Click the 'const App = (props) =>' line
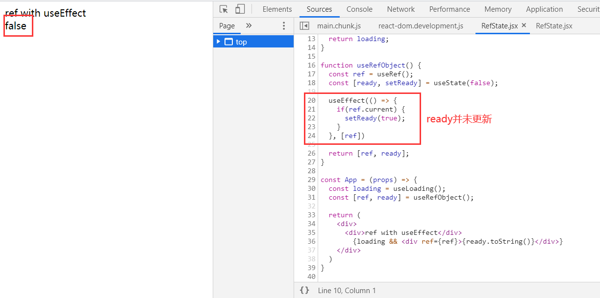This screenshot has height=298, width=600. [369, 180]
